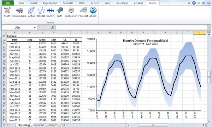
Task: Click into the formula bar input
Action: click(131, 27)
